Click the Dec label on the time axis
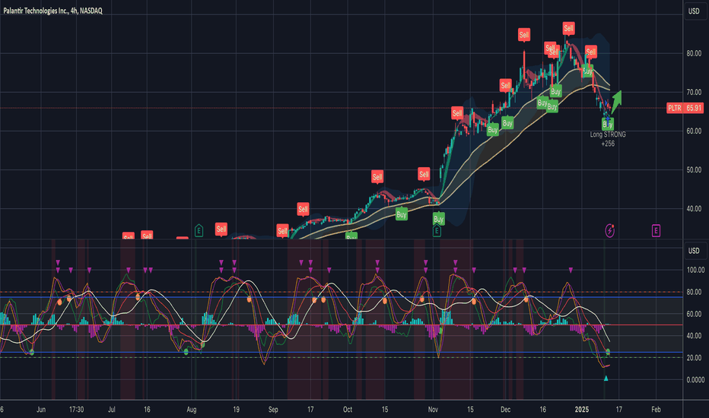709x418 pixels. click(505, 410)
